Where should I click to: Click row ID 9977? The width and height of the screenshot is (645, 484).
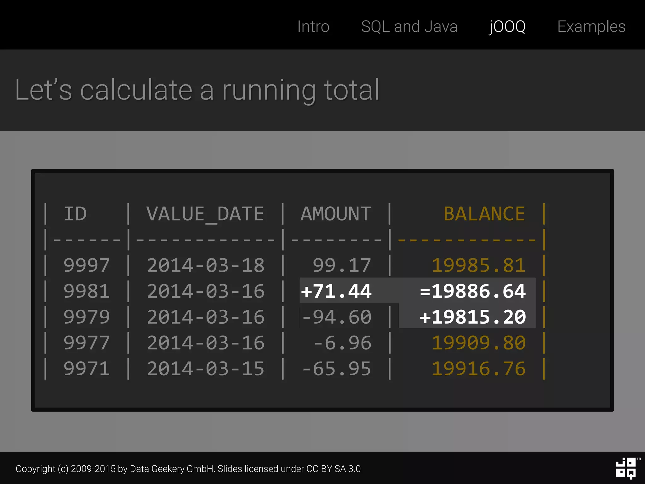click(x=87, y=343)
